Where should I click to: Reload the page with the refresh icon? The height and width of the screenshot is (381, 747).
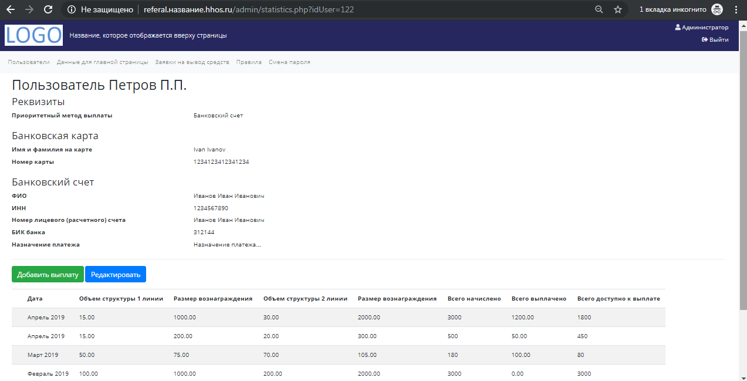point(48,9)
